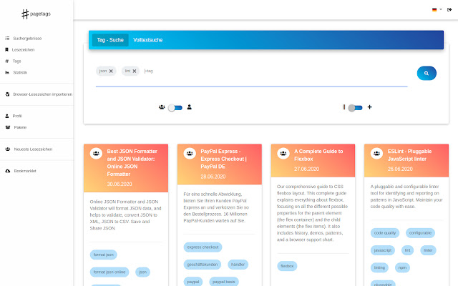Select the code quality tag
Screen dimensions: 458x286
[385, 233]
